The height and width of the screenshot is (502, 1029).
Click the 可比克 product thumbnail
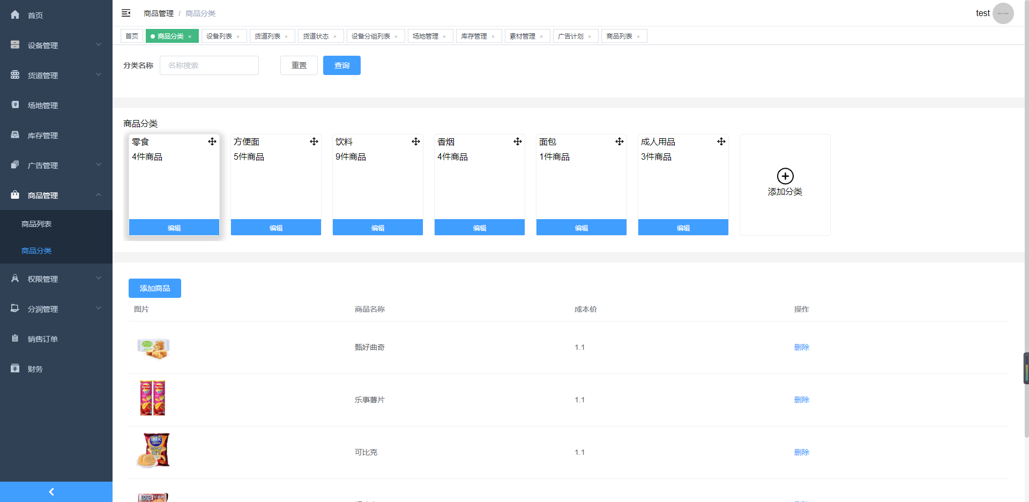tap(153, 450)
